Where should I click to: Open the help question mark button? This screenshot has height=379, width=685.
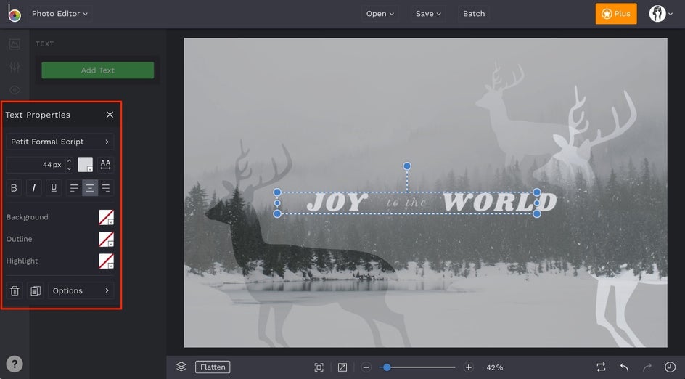(15, 364)
